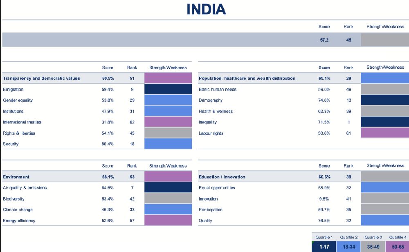Click the Quartile 1 dark blue legend swatch
Viewport: 409px width, 252px height.
[x=324, y=247]
